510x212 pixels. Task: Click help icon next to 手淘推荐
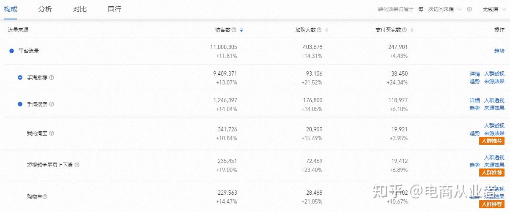[x=52, y=78]
